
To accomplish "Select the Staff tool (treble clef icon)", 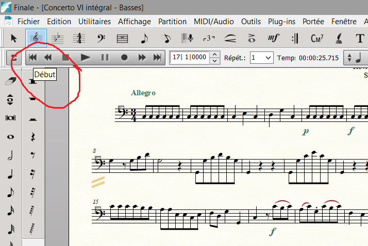I will click(x=36, y=38).
